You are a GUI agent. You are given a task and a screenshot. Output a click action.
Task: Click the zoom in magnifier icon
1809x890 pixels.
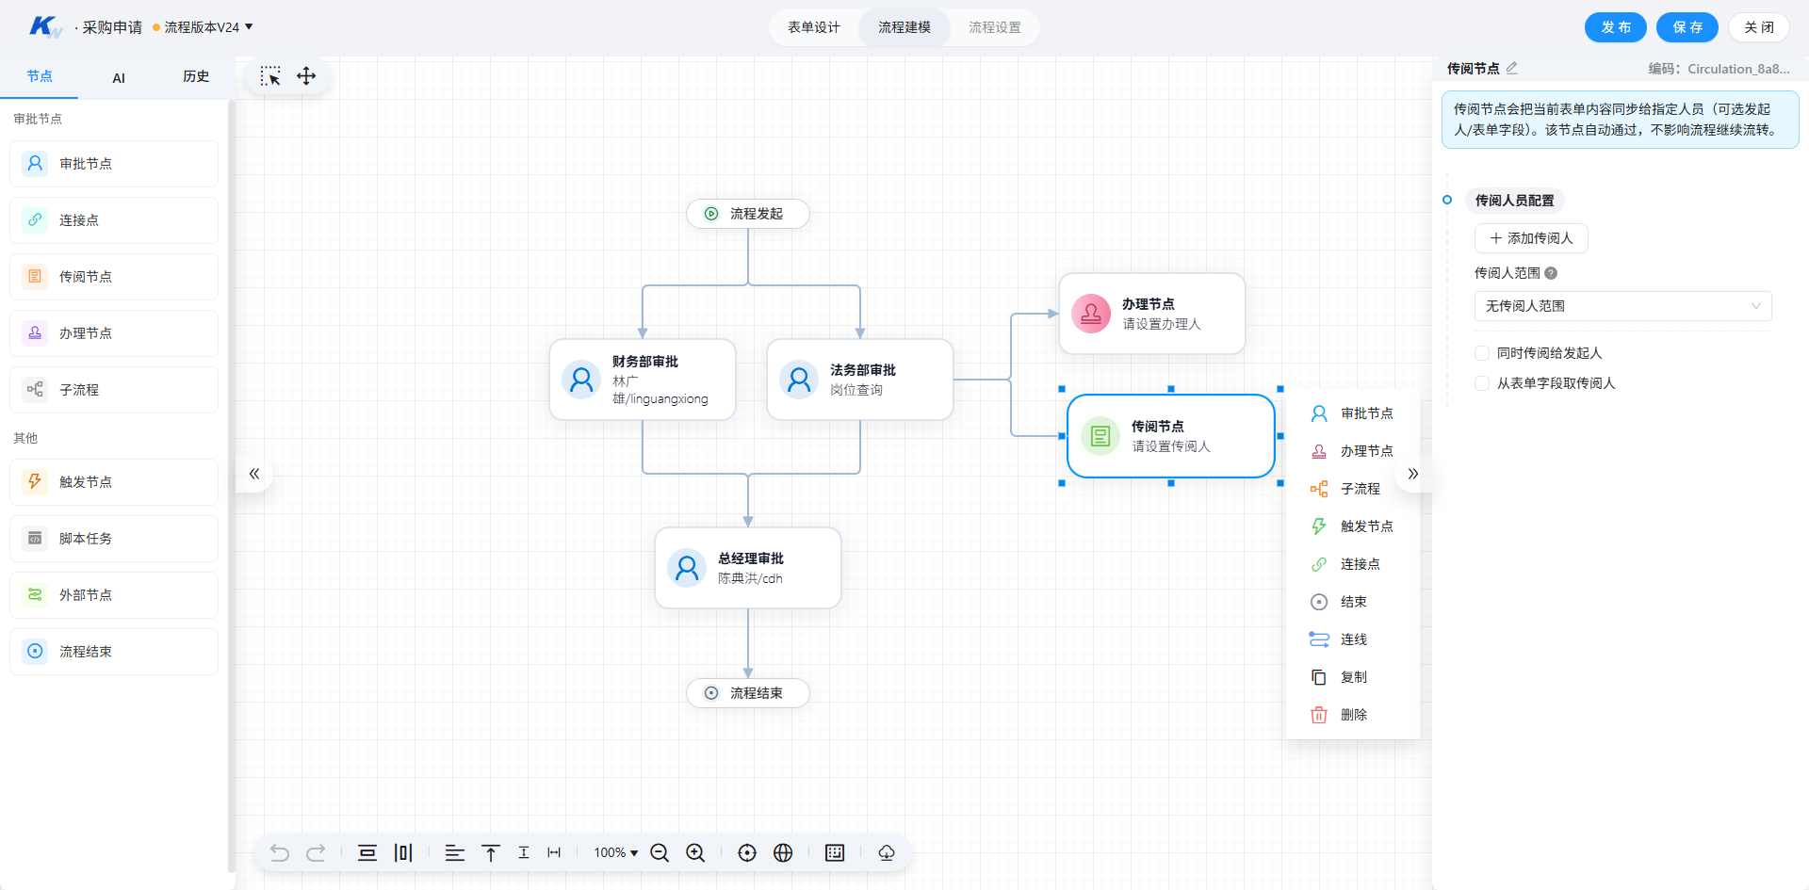[695, 852]
